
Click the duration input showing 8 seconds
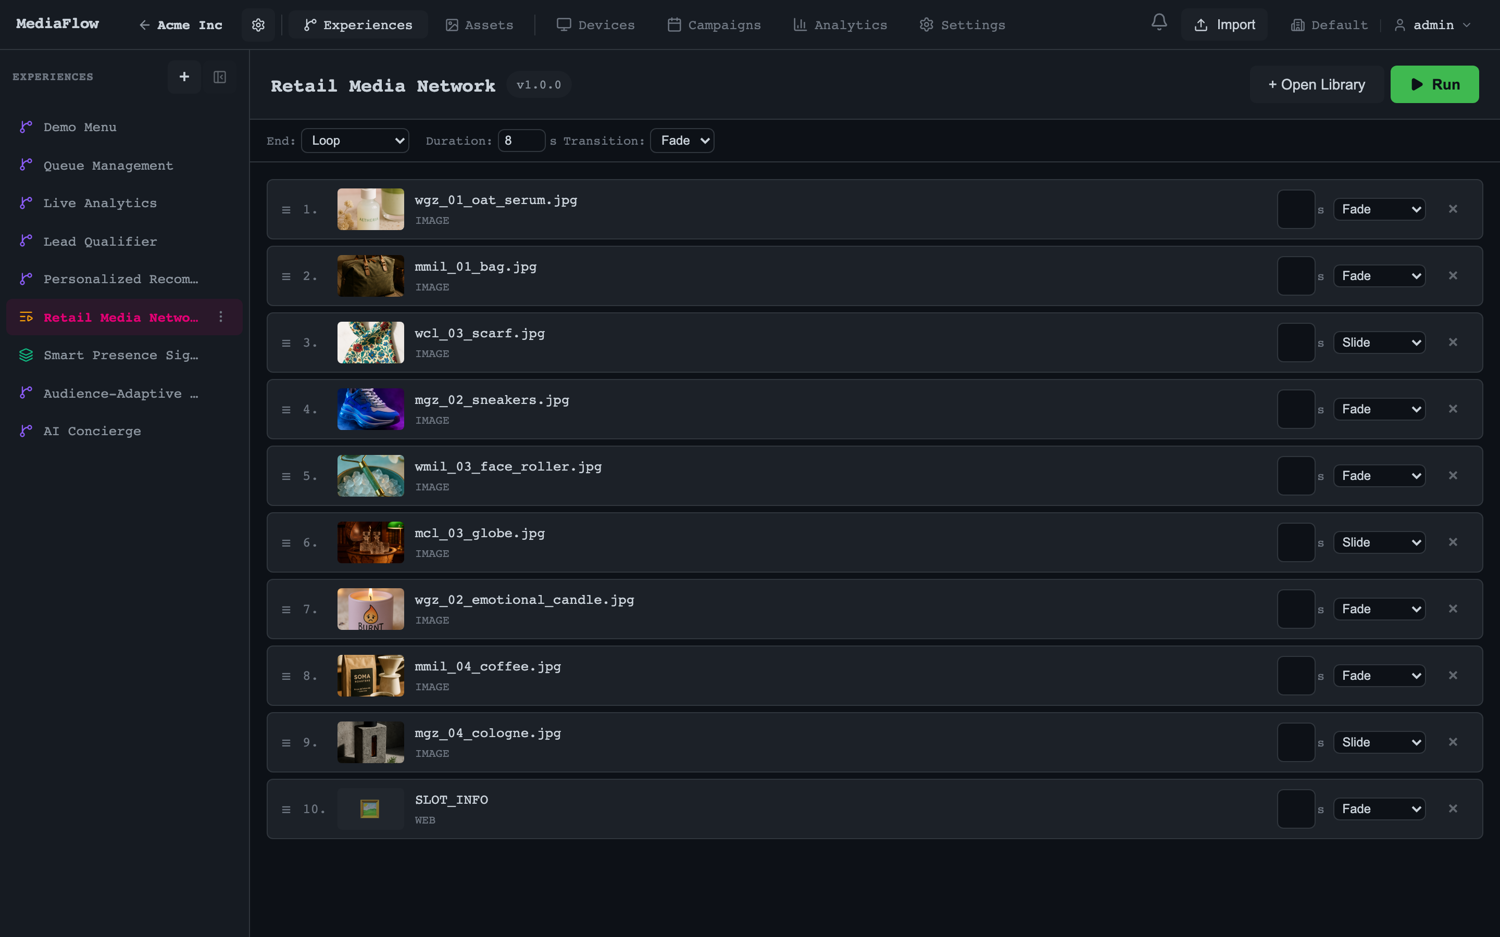[521, 140]
